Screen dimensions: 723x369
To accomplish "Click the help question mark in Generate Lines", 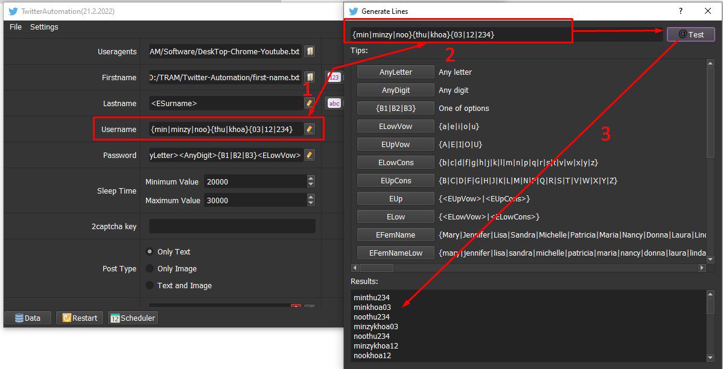I will (681, 11).
